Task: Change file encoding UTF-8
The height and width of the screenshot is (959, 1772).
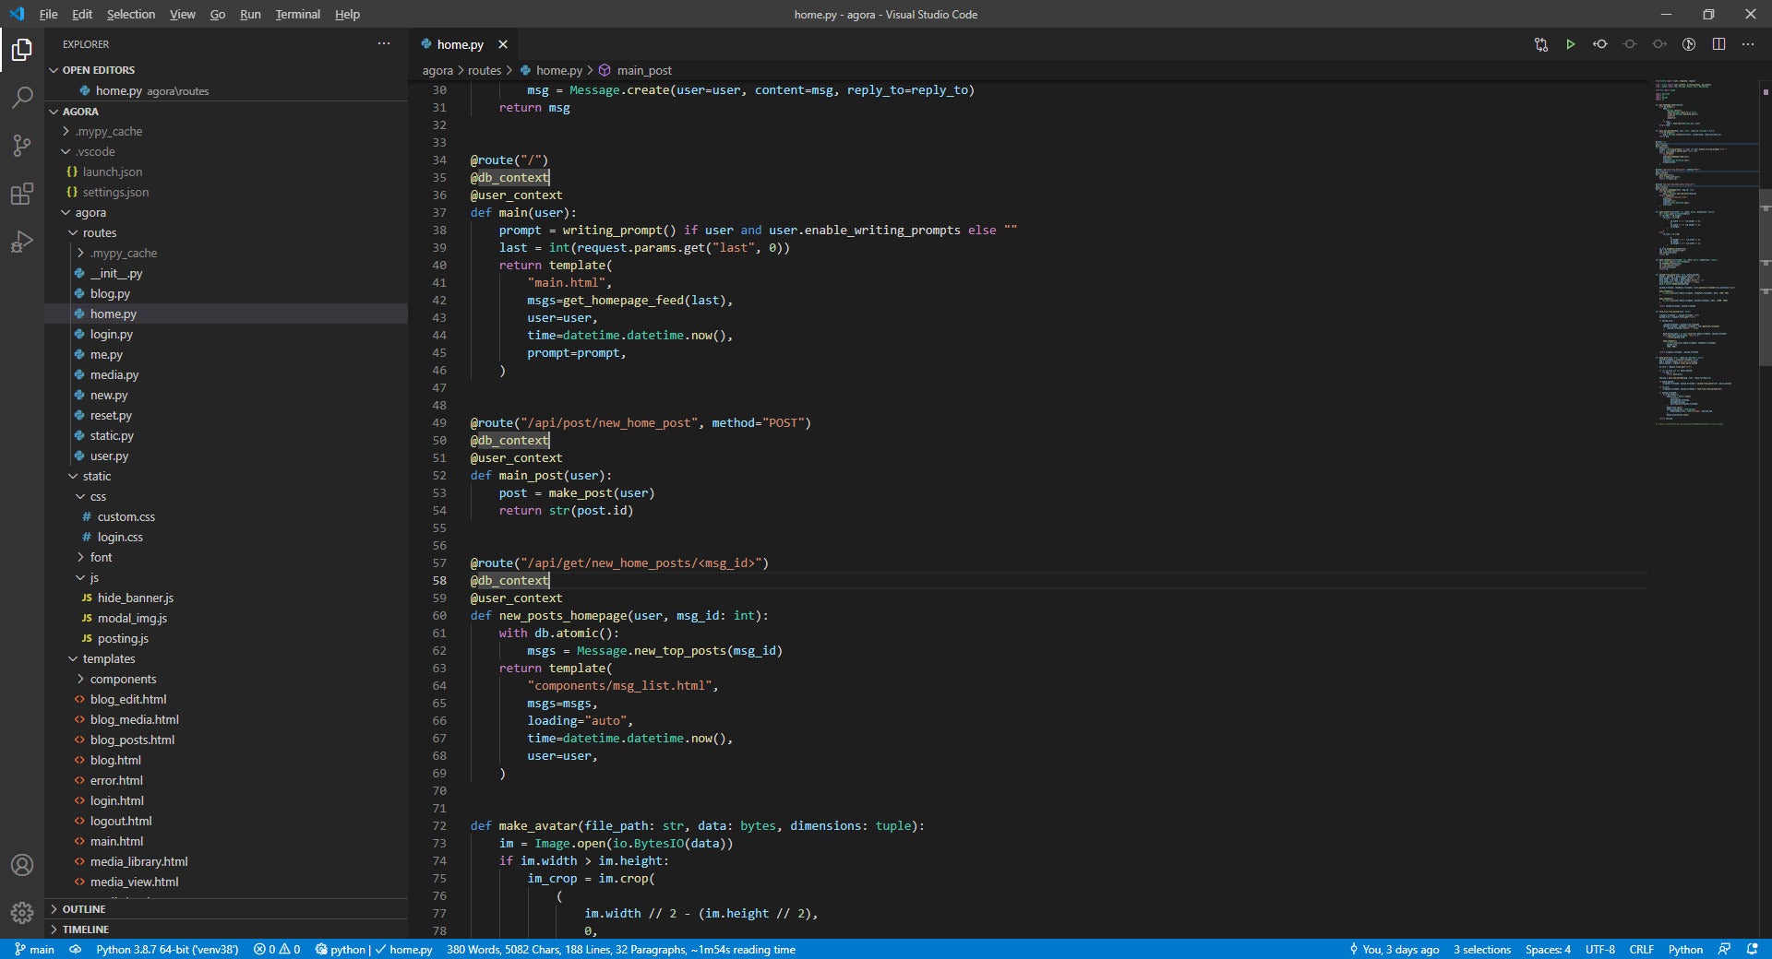Action: (x=1600, y=949)
